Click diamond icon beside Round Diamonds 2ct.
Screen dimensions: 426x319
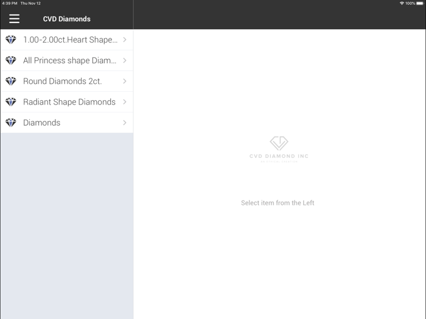tap(11, 81)
